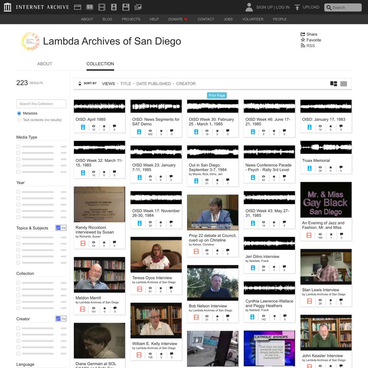Open the HELP nav item
The width and height of the screenshot is (368, 368).
point(154,19)
